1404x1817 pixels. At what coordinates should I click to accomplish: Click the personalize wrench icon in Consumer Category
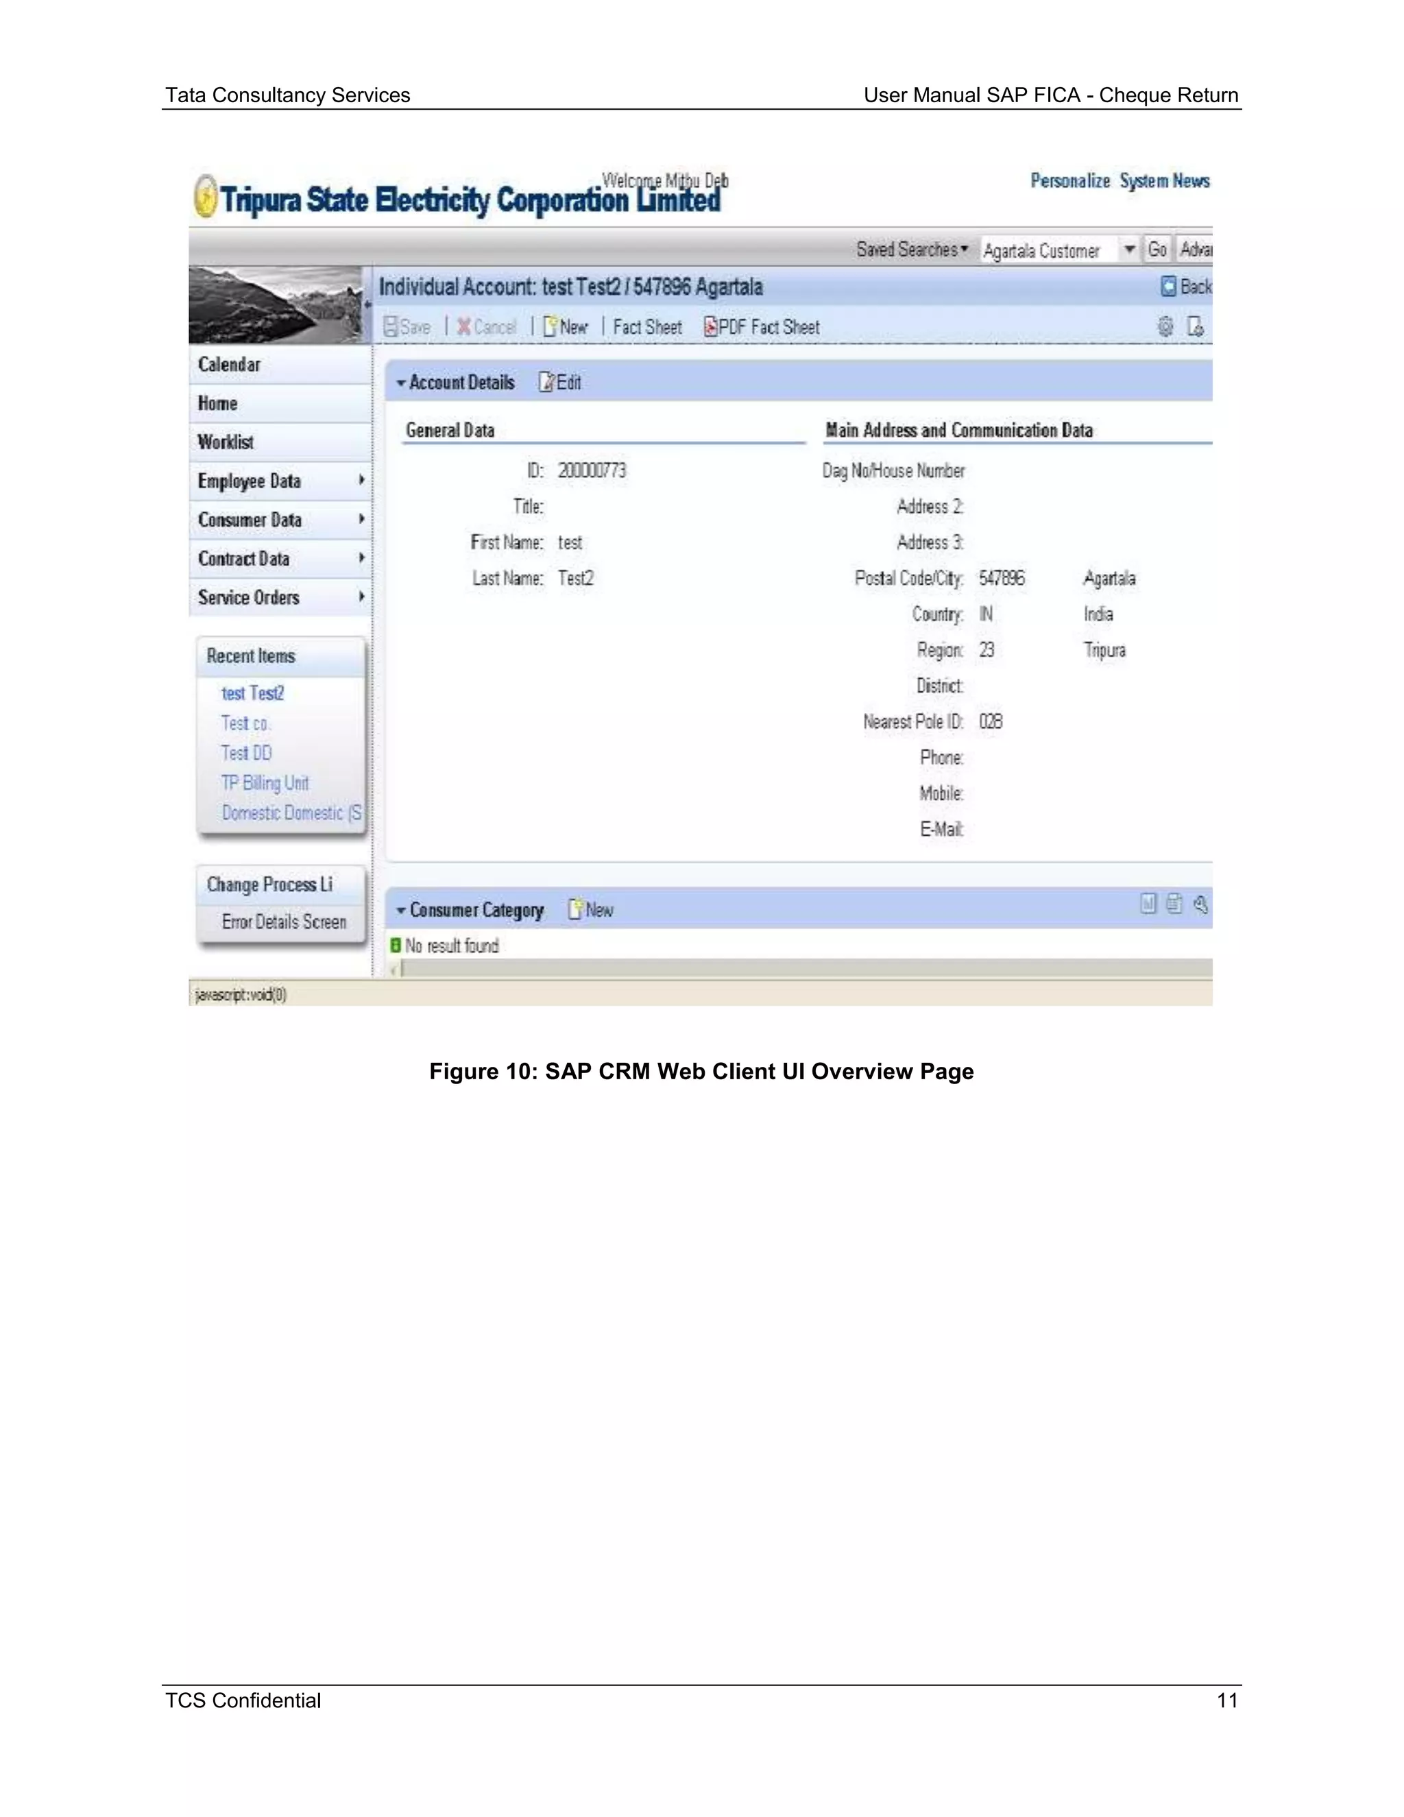click(1200, 904)
